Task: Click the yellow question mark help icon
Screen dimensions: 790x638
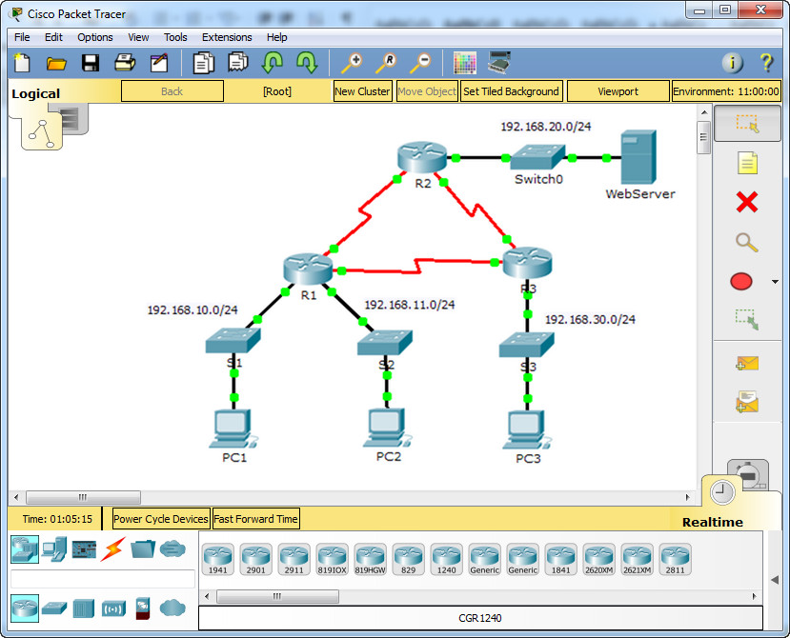Action: [x=766, y=63]
